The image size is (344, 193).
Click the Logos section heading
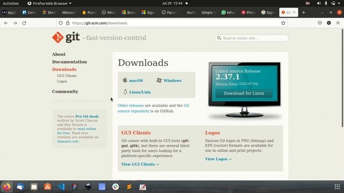click(x=212, y=133)
